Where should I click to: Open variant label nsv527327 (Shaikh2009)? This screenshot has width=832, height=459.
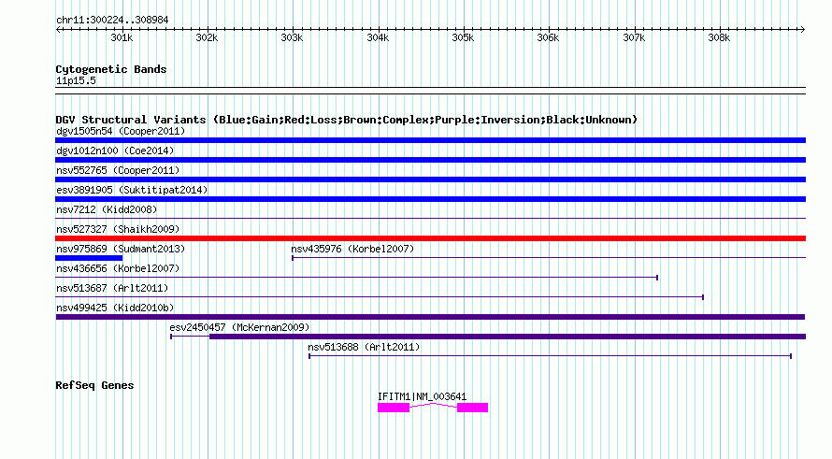[x=118, y=229]
